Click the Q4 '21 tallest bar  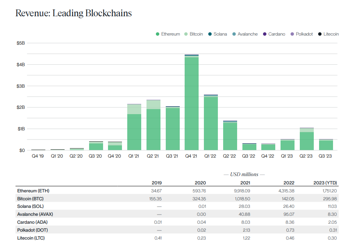192,102
